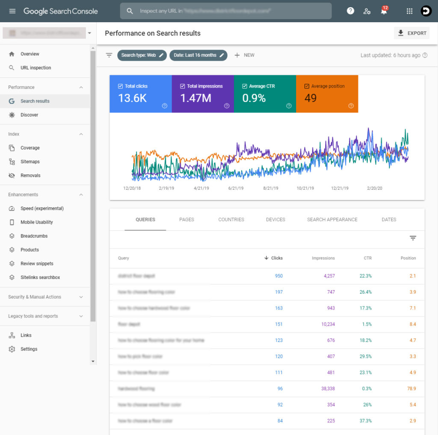Switch to the PAGES tab
Screen dimensions: 438x435
(x=186, y=220)
